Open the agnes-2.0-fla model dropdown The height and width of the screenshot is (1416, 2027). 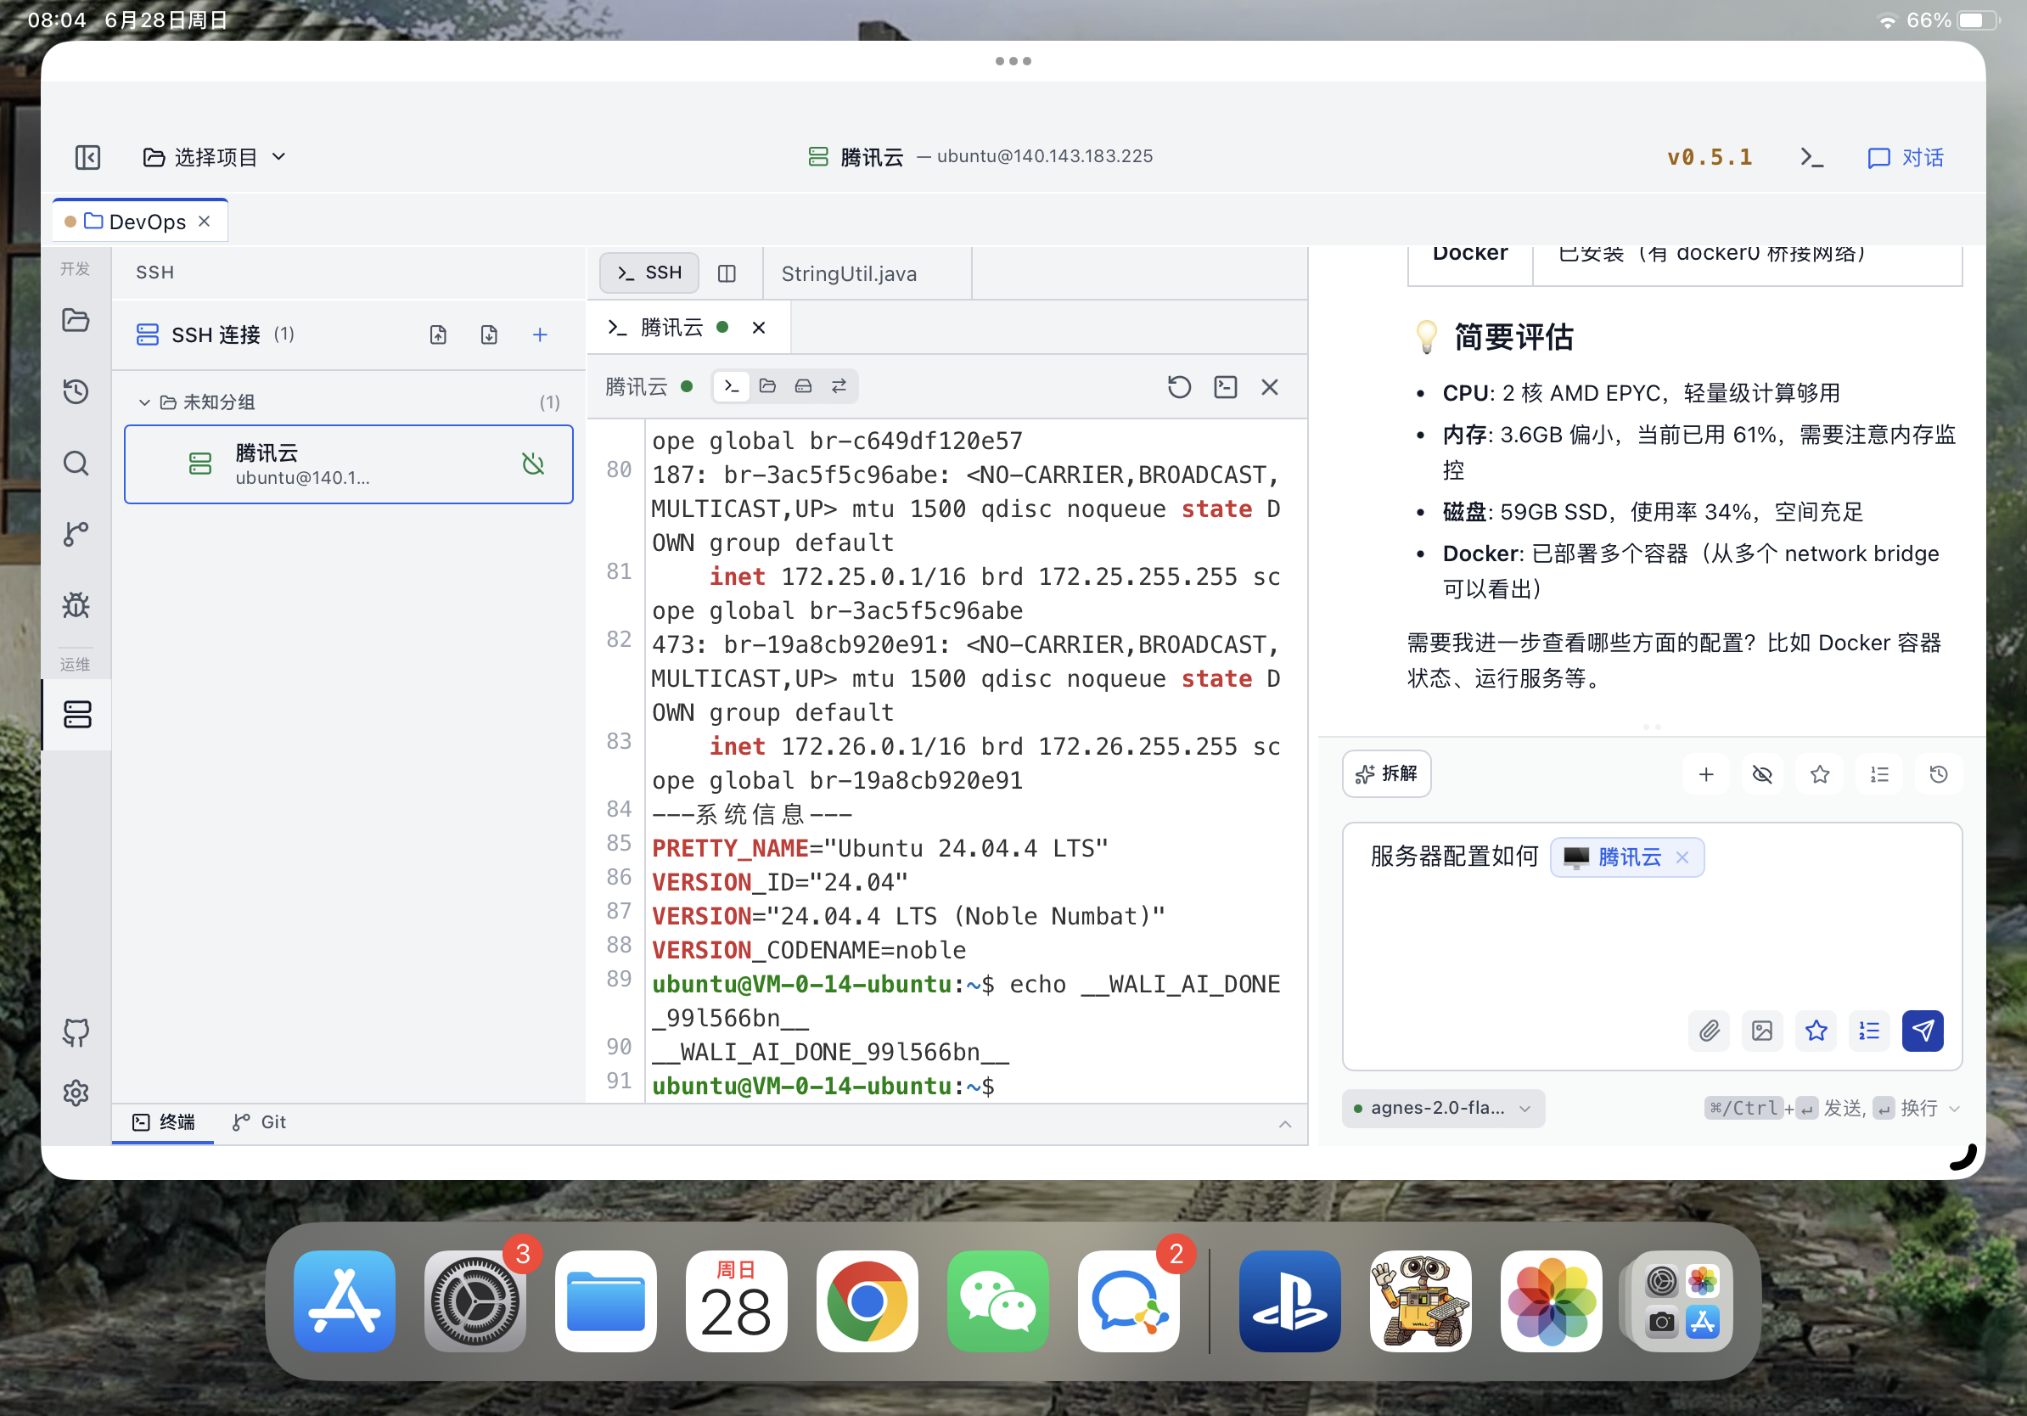1442,1108
